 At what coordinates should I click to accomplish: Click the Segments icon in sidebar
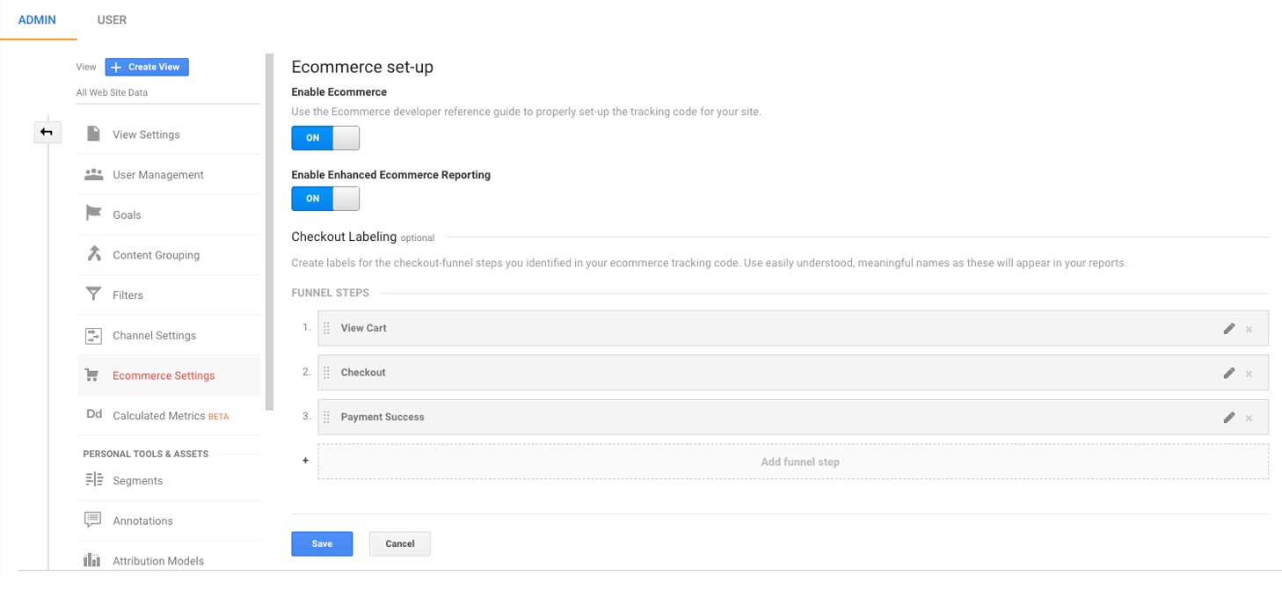93,480
